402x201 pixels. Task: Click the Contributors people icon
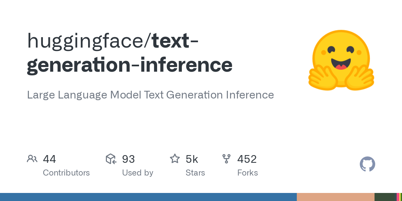[x=32, y=159]
